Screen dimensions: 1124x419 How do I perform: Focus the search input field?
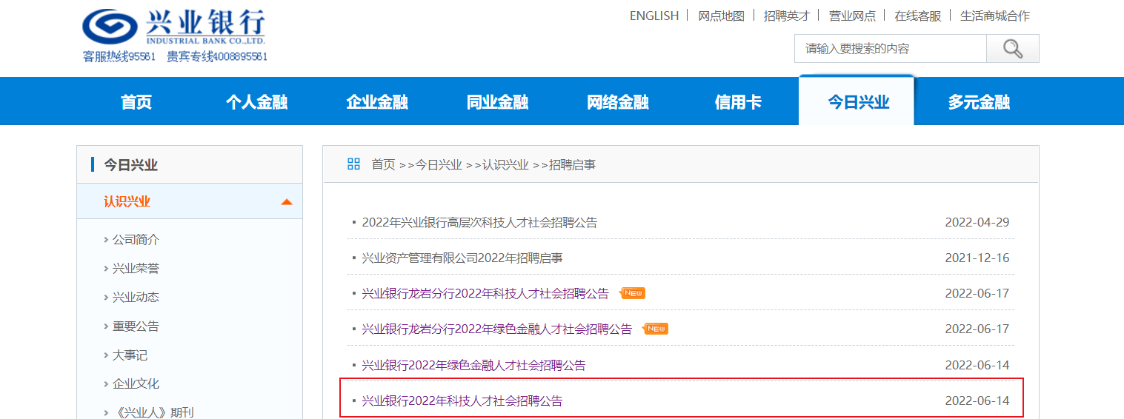(x=890, y=49)
